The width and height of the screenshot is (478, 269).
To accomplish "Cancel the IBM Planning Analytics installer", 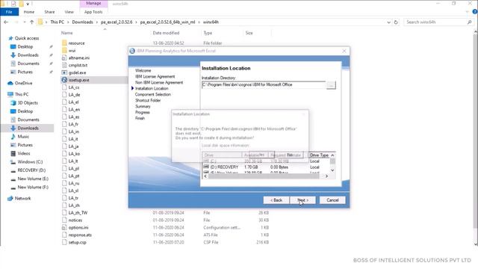I will coord(332,200).
